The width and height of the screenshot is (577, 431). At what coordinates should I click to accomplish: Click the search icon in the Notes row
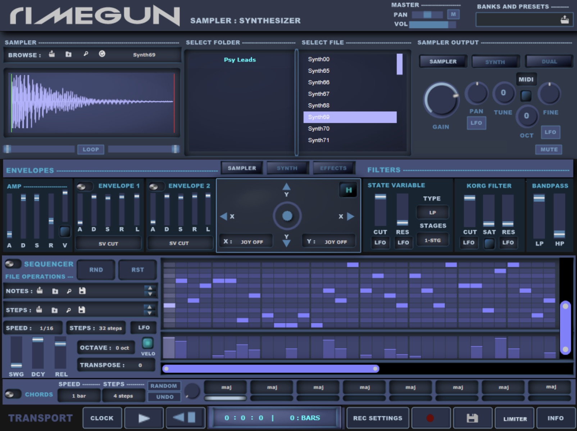(69, 291)
